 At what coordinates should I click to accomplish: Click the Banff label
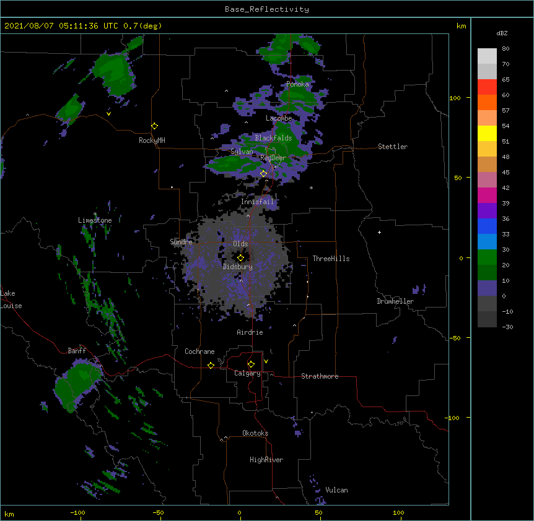pyautogui.click(x=77, y=351)
